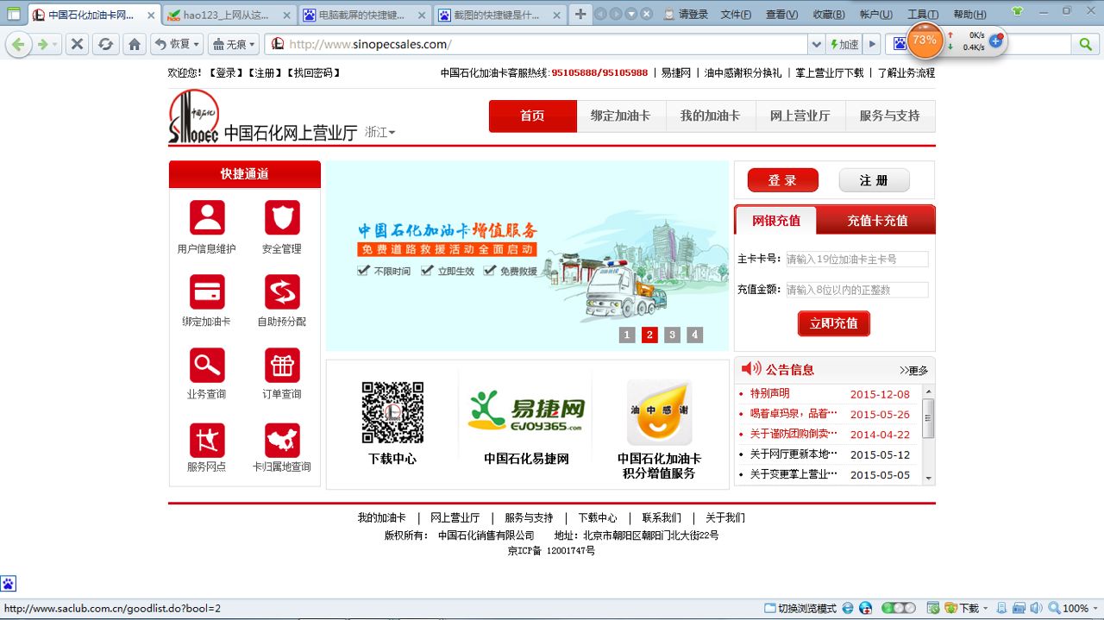Screen dimensions: 1104x620
Task: Reload the page with the refresh icon
Action: coord(105,44)
